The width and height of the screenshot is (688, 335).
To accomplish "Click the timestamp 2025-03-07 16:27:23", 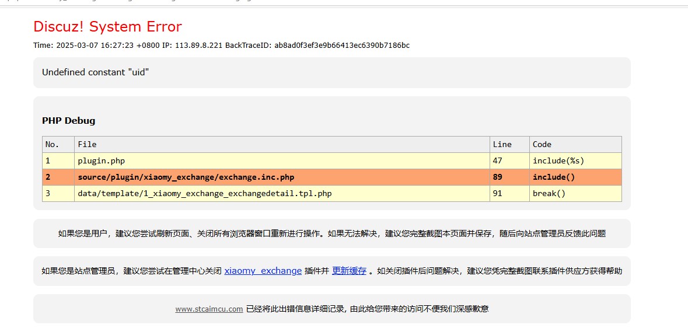I will click(x=95, y=45).
